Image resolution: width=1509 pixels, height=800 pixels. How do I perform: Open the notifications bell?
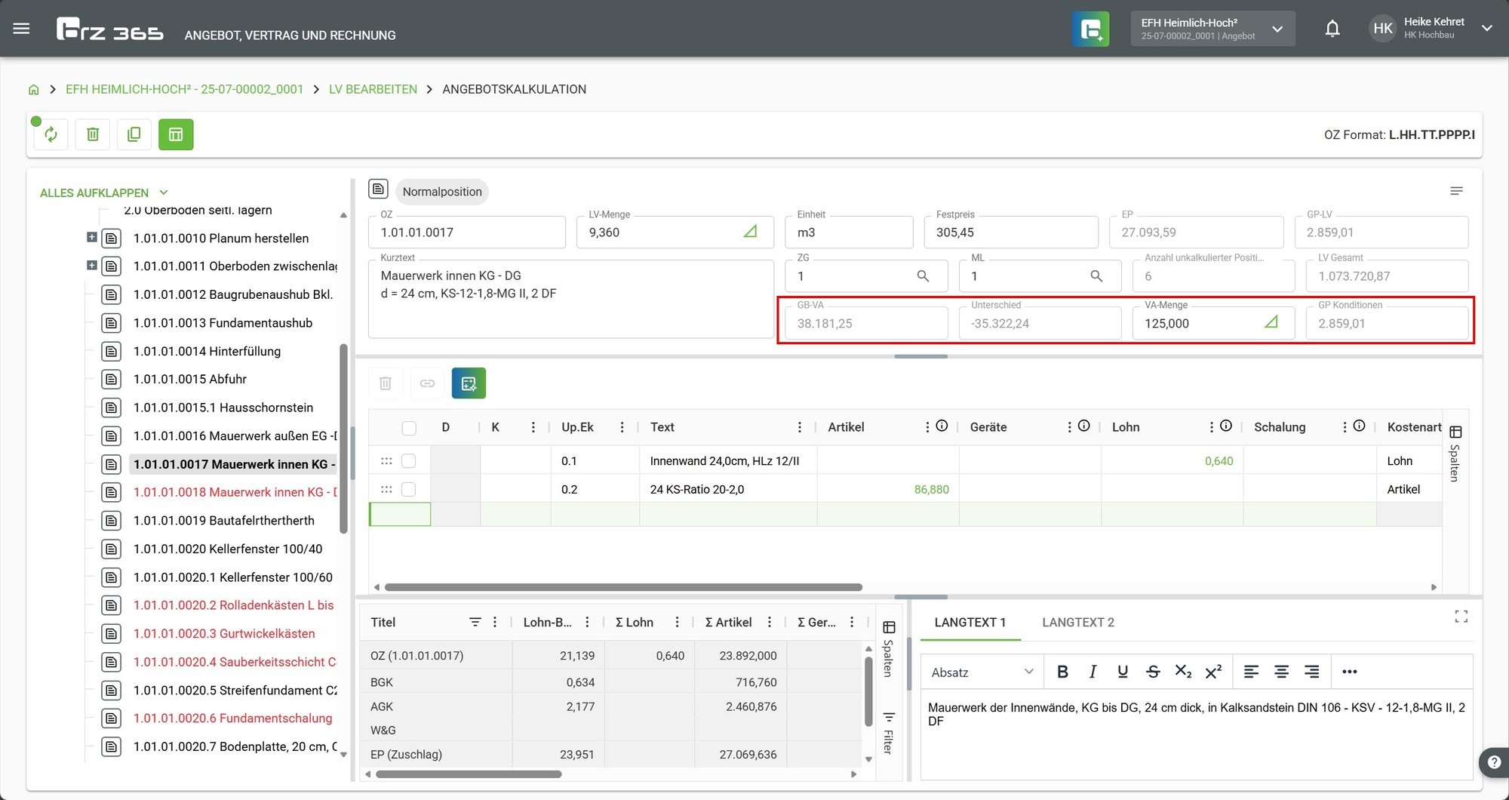1332,29
